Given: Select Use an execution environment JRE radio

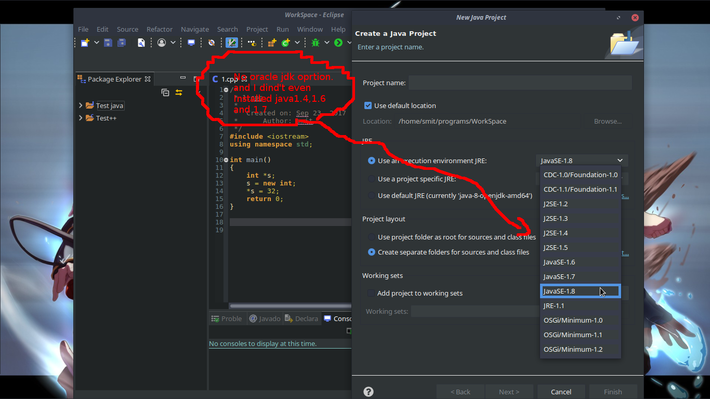Looking at the screenshot, I should tap(371, 161).
